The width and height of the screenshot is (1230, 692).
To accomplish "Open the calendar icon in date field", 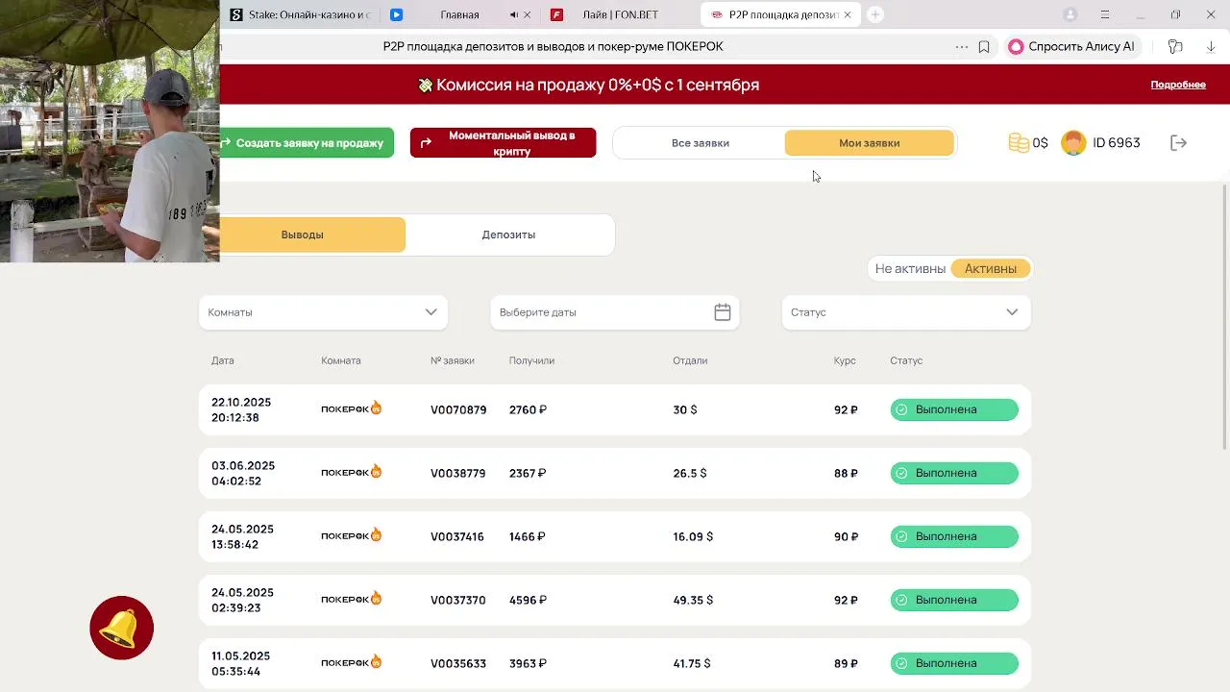I will (x=723, y=312).
